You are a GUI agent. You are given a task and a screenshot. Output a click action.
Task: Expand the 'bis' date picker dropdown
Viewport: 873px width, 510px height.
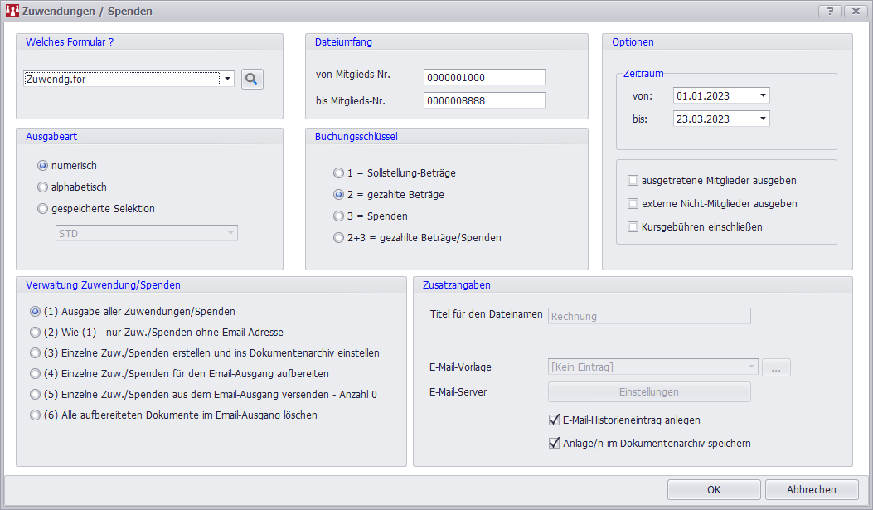pyautogui.click(x=762, y=119)
